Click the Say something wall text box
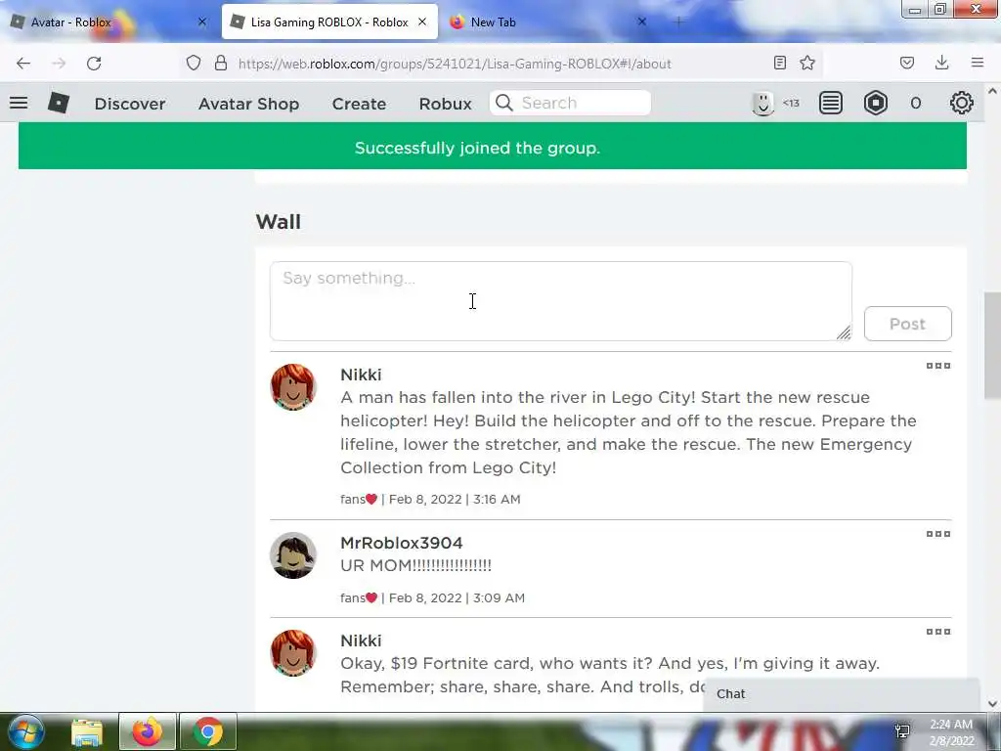This screenshot has height=751, width=1001. pos(561,301)
